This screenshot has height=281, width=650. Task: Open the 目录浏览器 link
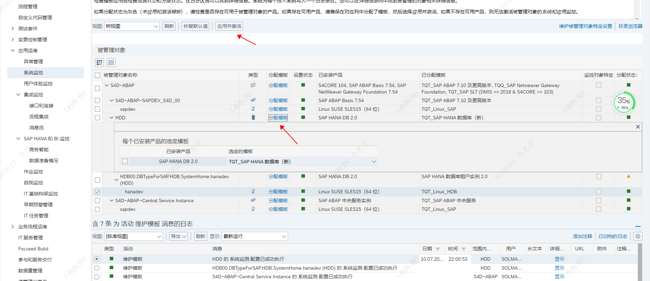click(630, 26)
